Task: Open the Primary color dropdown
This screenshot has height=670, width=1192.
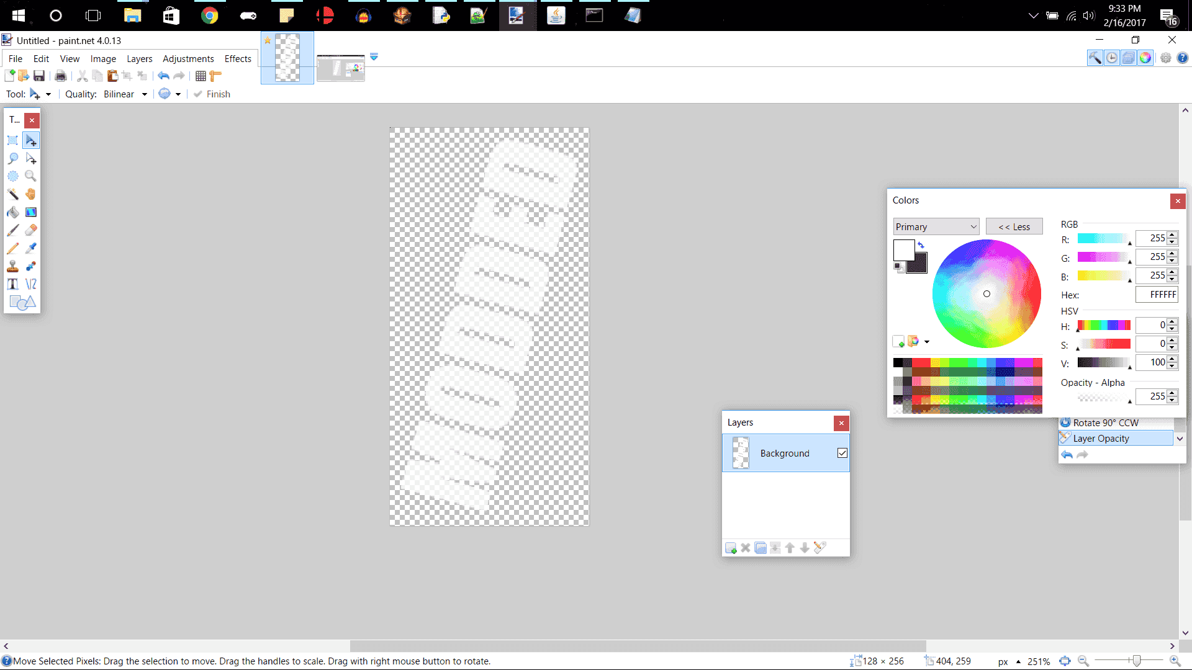Action: click(936, 226)
